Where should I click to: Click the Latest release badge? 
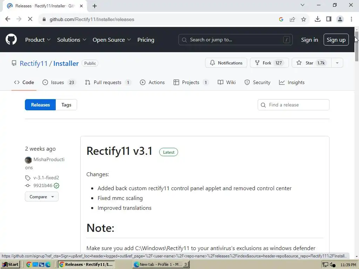point(169,152)
